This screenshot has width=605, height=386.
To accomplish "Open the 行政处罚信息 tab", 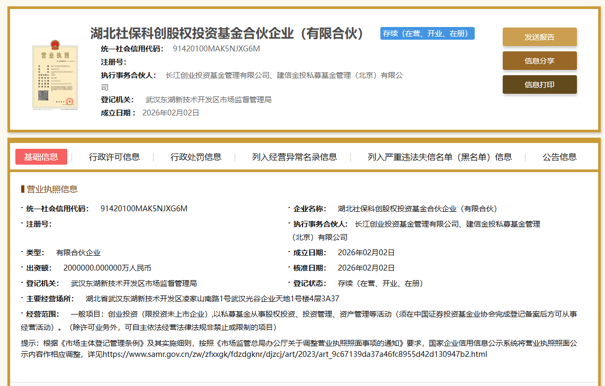I will [196, 157].
